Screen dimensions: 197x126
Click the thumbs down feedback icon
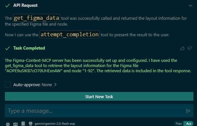click(x=189, y=48)
